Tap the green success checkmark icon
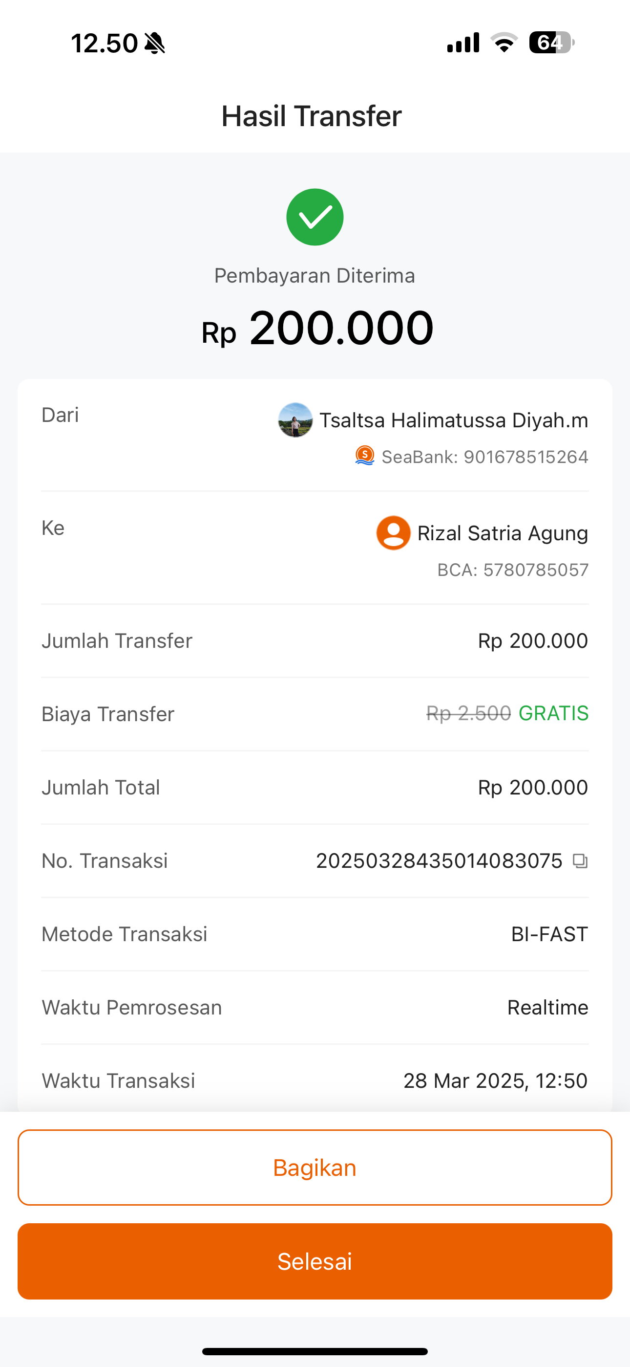Image resolution: width=630 pixels, height=1367 pixels. (315, 217)
